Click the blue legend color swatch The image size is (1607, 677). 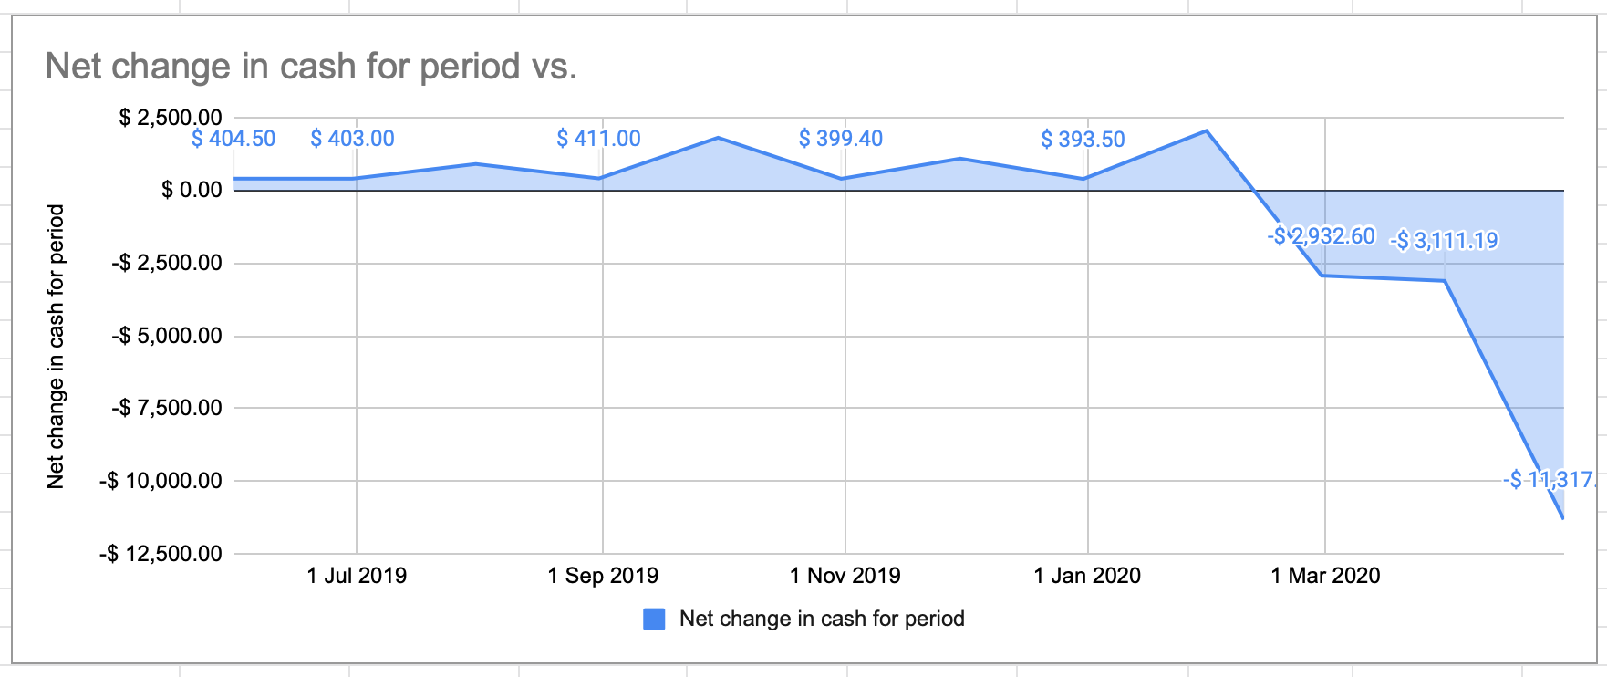654,620
